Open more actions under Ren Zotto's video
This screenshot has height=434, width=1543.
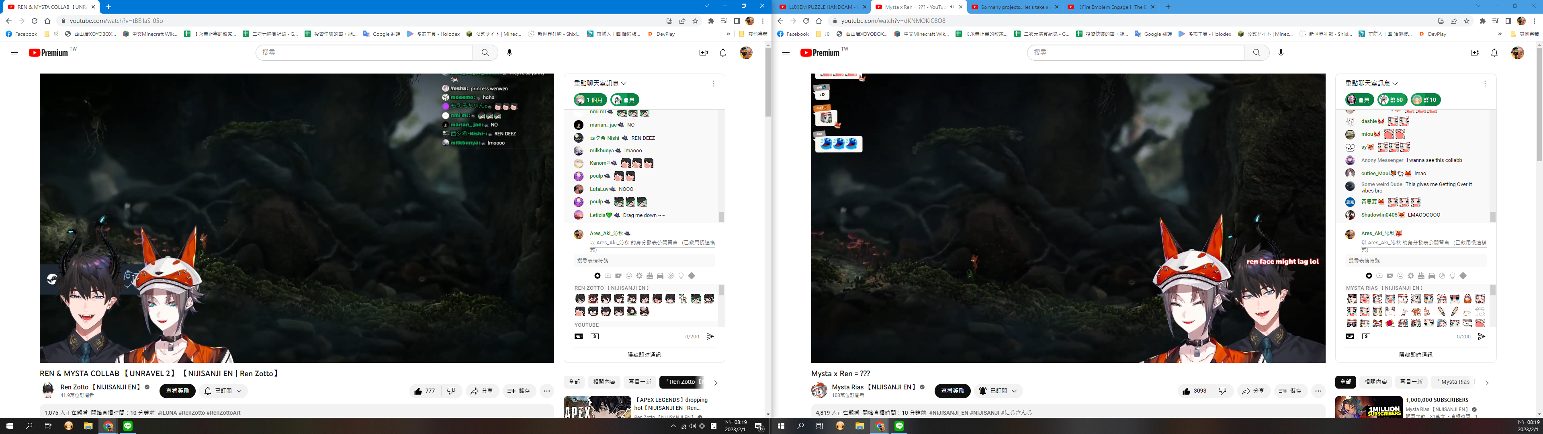point(547,391)
